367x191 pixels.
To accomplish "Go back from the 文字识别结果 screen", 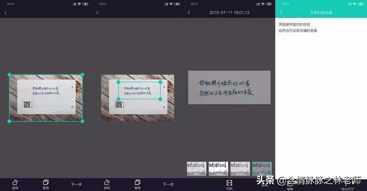I will [x=281, y=13].
